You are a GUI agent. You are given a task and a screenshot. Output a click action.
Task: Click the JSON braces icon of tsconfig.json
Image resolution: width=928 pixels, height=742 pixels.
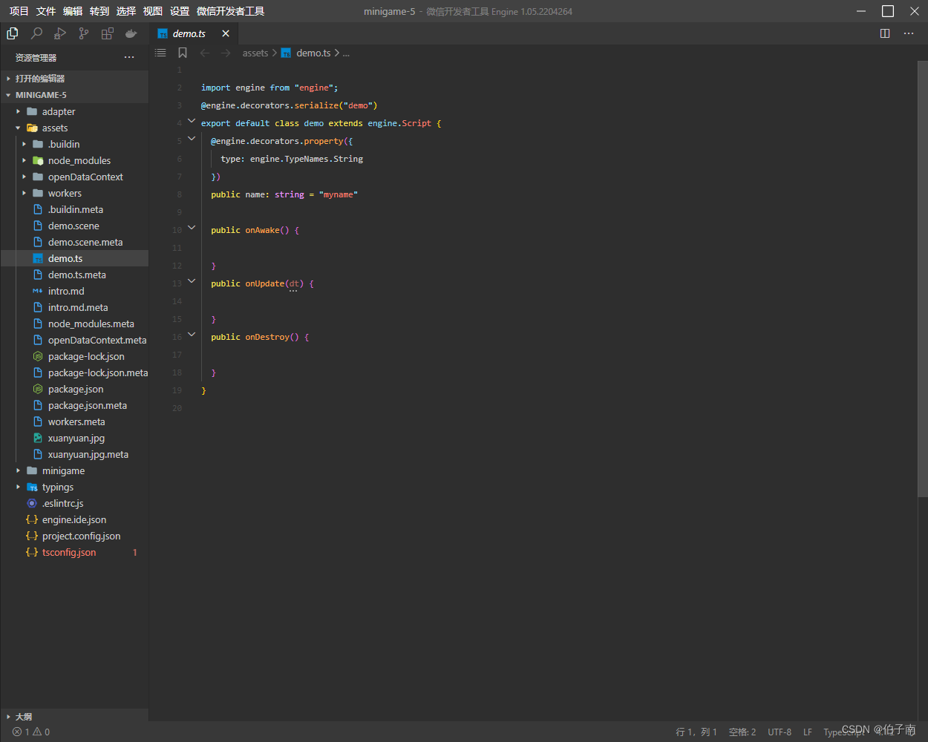click(x=32, y=552)
